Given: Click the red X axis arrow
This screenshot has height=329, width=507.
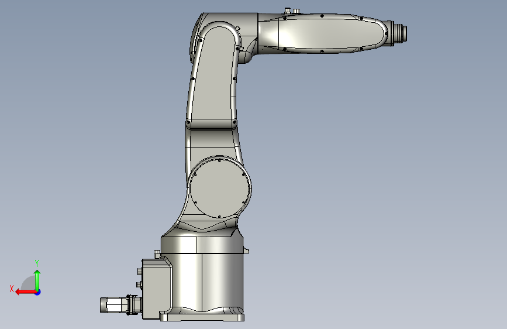Looking at the screenshot, I should (26, 292).
